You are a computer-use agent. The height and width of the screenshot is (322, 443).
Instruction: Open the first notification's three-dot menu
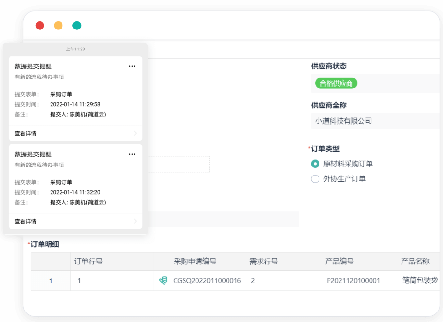(132, 66)
